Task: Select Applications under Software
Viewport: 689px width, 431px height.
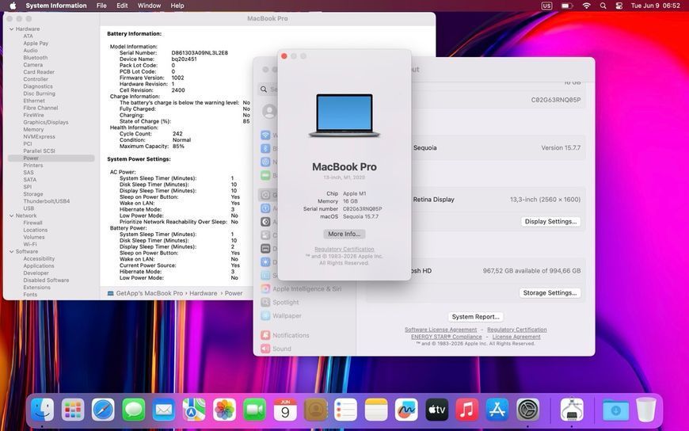Action: [39, 265]
